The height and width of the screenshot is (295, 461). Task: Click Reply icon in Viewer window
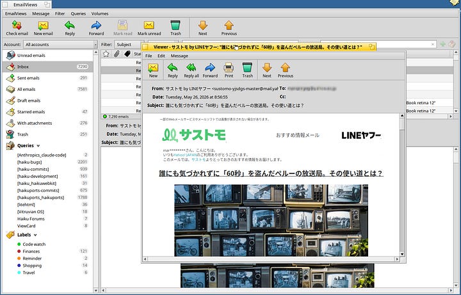coord(173,70)
